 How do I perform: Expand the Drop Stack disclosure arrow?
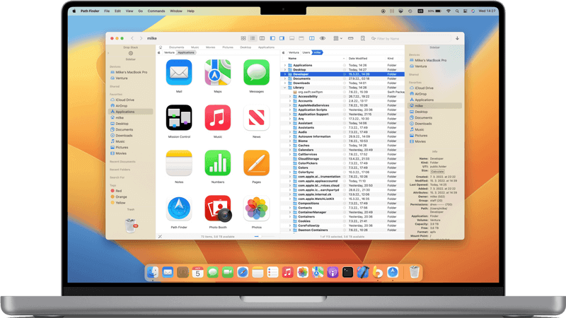pos(108,54)
